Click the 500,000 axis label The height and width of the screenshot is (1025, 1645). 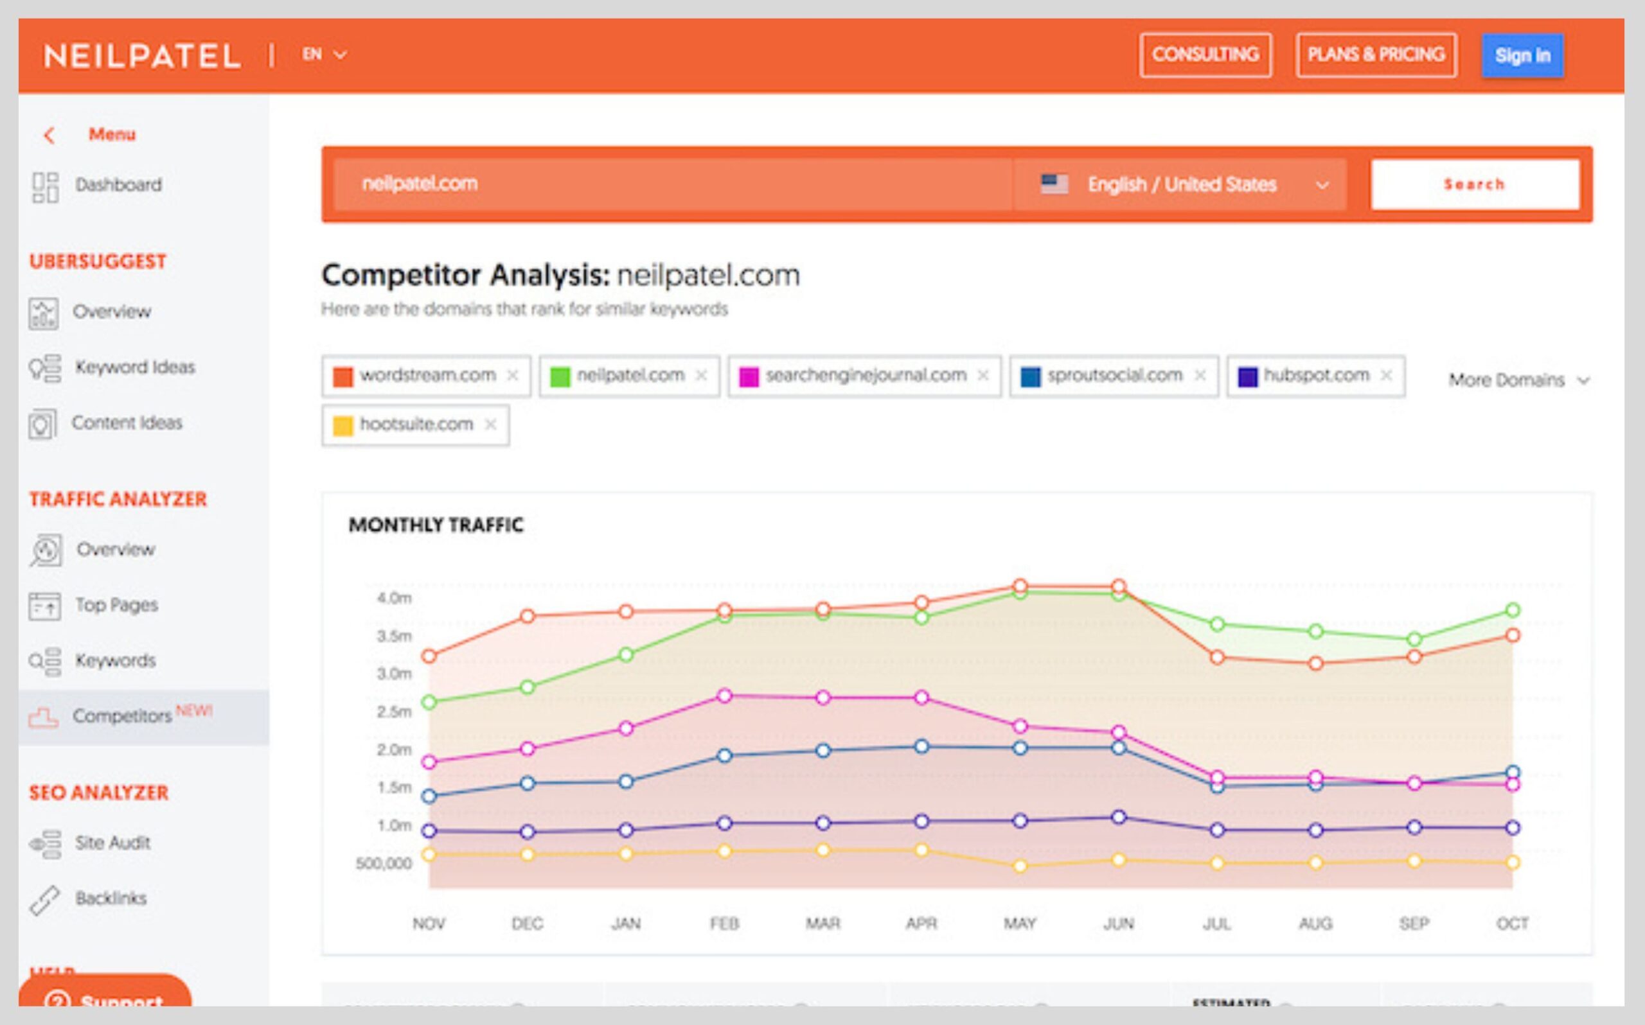pyautogui.click(x=384, y=864)
